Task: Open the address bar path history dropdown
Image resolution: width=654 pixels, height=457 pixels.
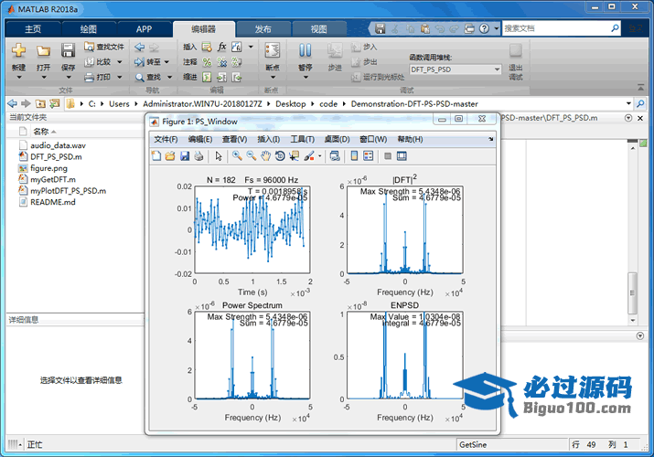Action: pos(628,103)
